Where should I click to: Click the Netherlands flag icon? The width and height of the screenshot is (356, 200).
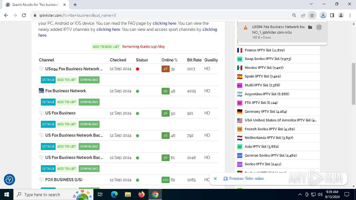point(240,138)
